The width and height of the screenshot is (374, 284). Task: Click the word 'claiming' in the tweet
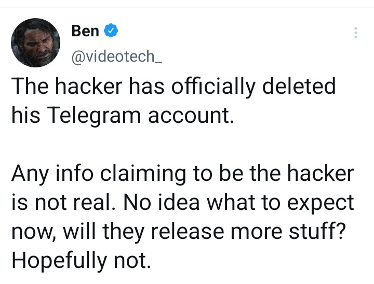coord(143,174)
